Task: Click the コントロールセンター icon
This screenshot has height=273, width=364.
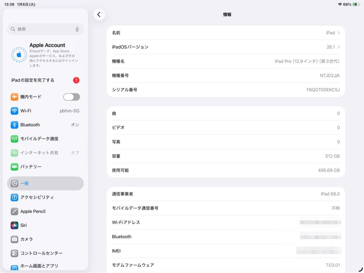Action: tap(14, 253)
